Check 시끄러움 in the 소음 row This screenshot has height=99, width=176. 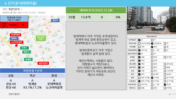coord(165,71)
